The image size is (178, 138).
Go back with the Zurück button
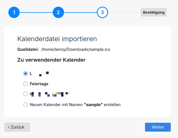(17, 127)
